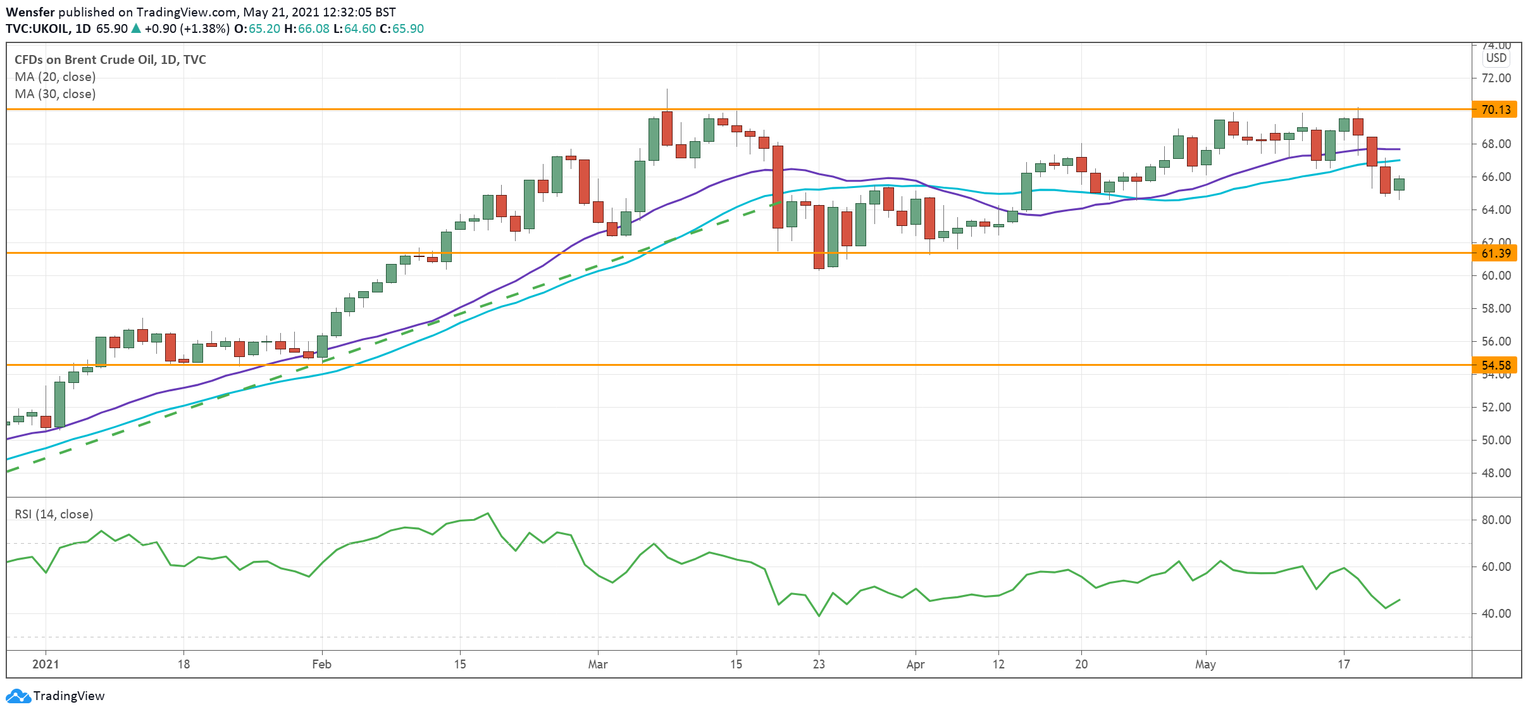Select the MA (30, close) indicator label

click(x=55, y=94)
